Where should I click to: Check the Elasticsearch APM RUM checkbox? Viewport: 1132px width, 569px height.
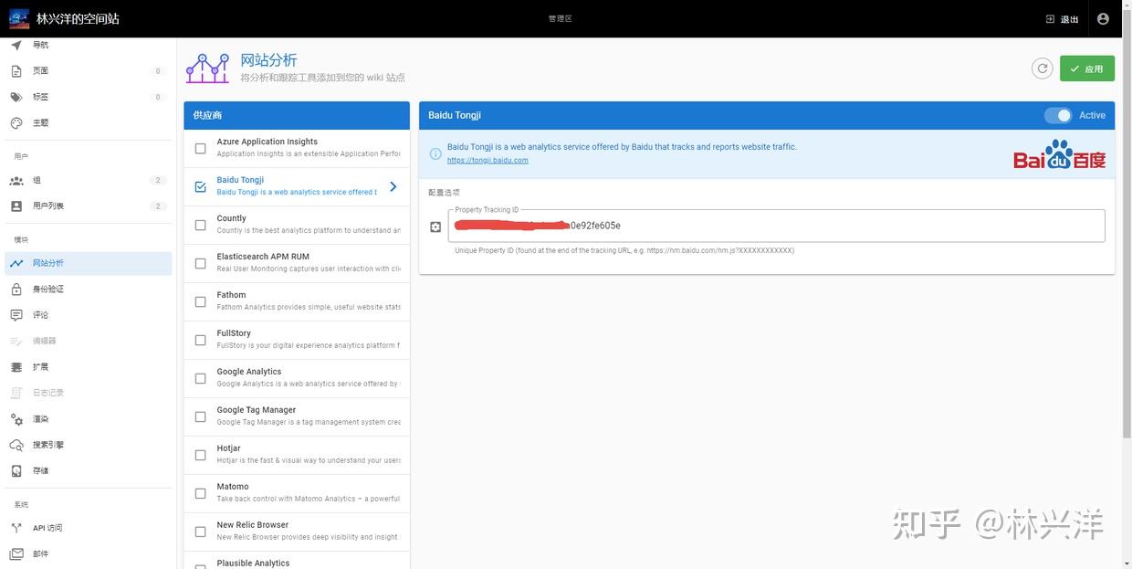[x=200, y=263]
